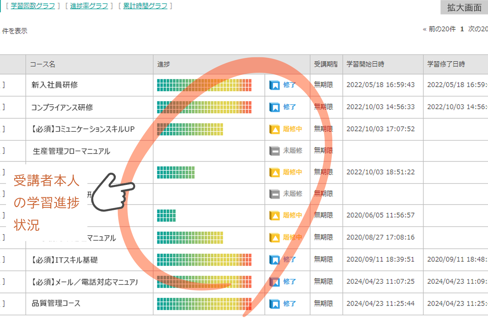This screenshot has height=322, width=488.
Task: Click the start date 2020/09/11 18:39:51
Action: [380, 259]
